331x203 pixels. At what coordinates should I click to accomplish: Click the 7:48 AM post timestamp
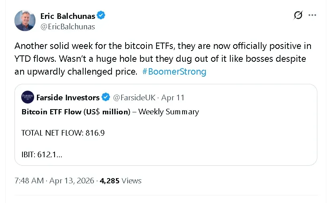pos(29,181)
